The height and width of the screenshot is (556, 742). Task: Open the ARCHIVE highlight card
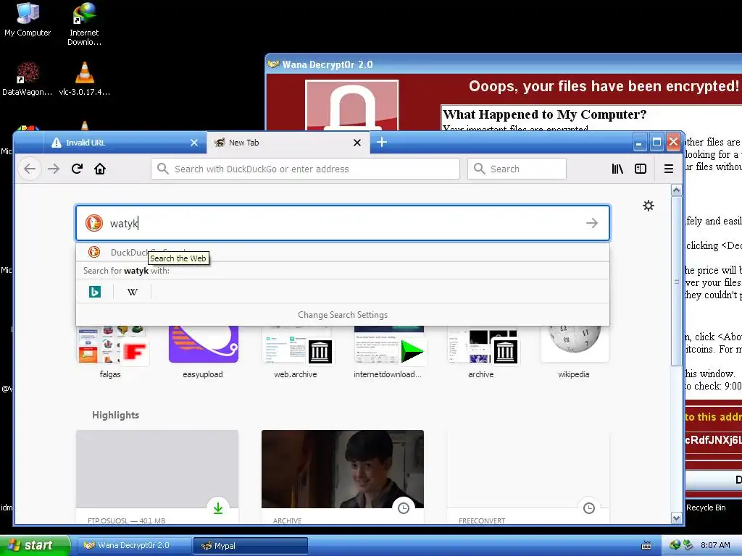pos(343,476)
